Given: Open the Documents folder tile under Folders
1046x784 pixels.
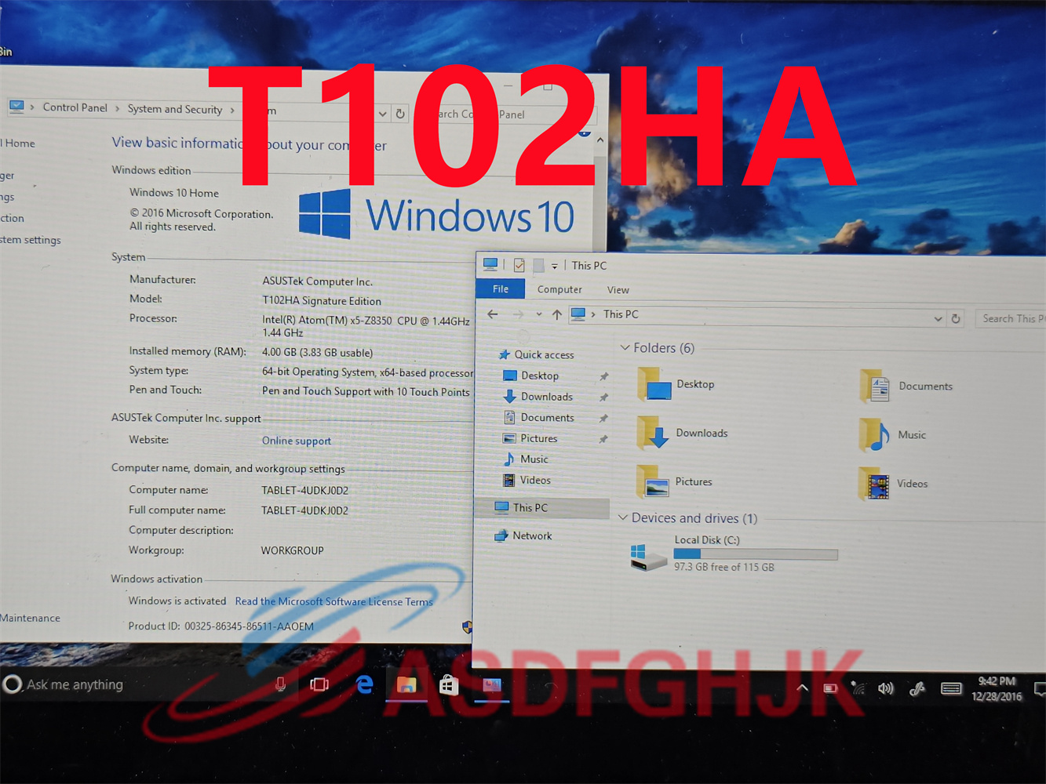Looking at the screenshot, I should (x=906, y=386).
